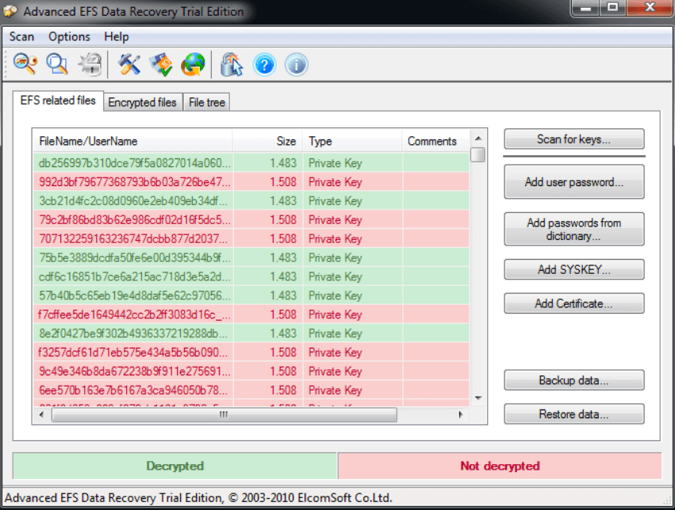
Task: Click the scan for encrypted files icon
Action: pyautogui.click(x=57, y=64)
